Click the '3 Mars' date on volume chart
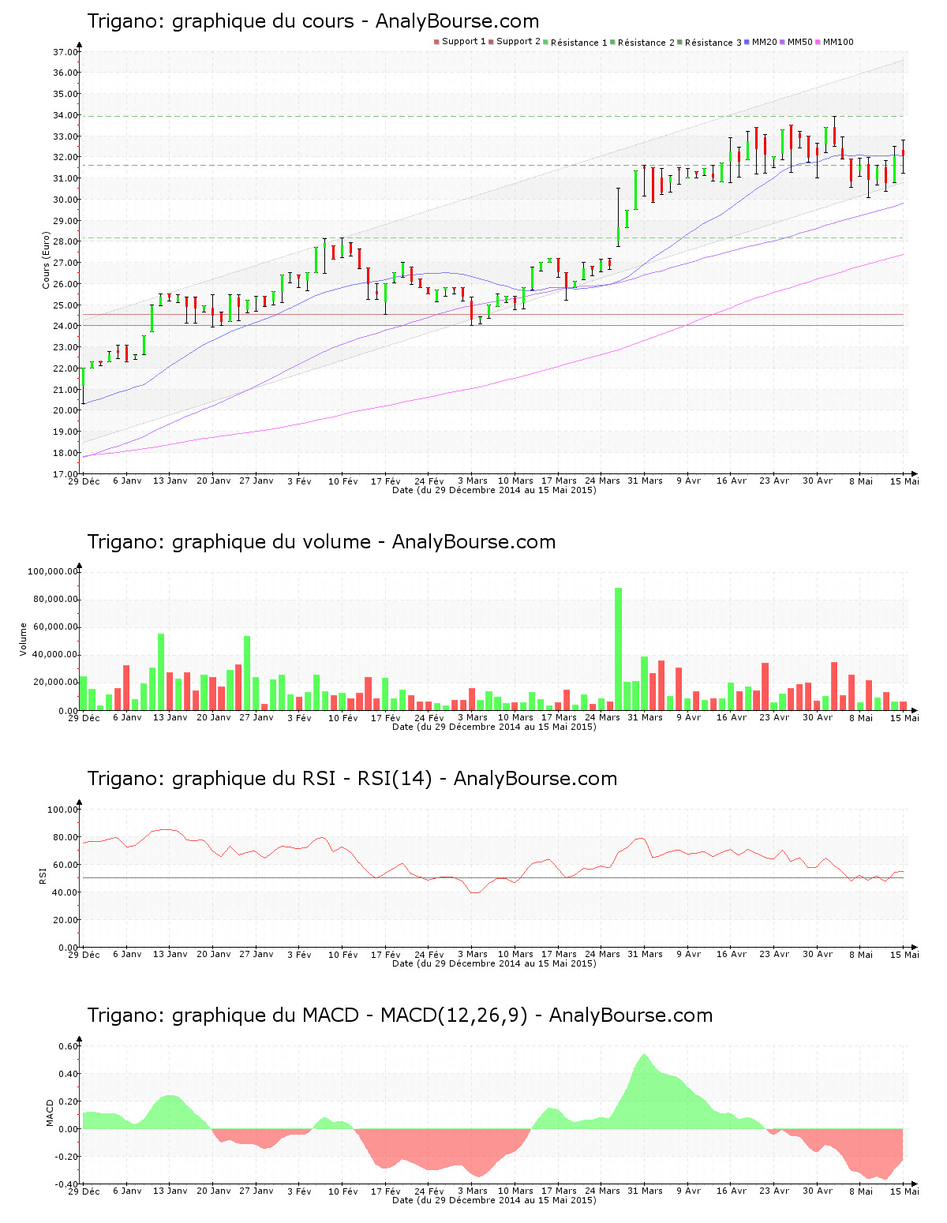 (473, 717)
